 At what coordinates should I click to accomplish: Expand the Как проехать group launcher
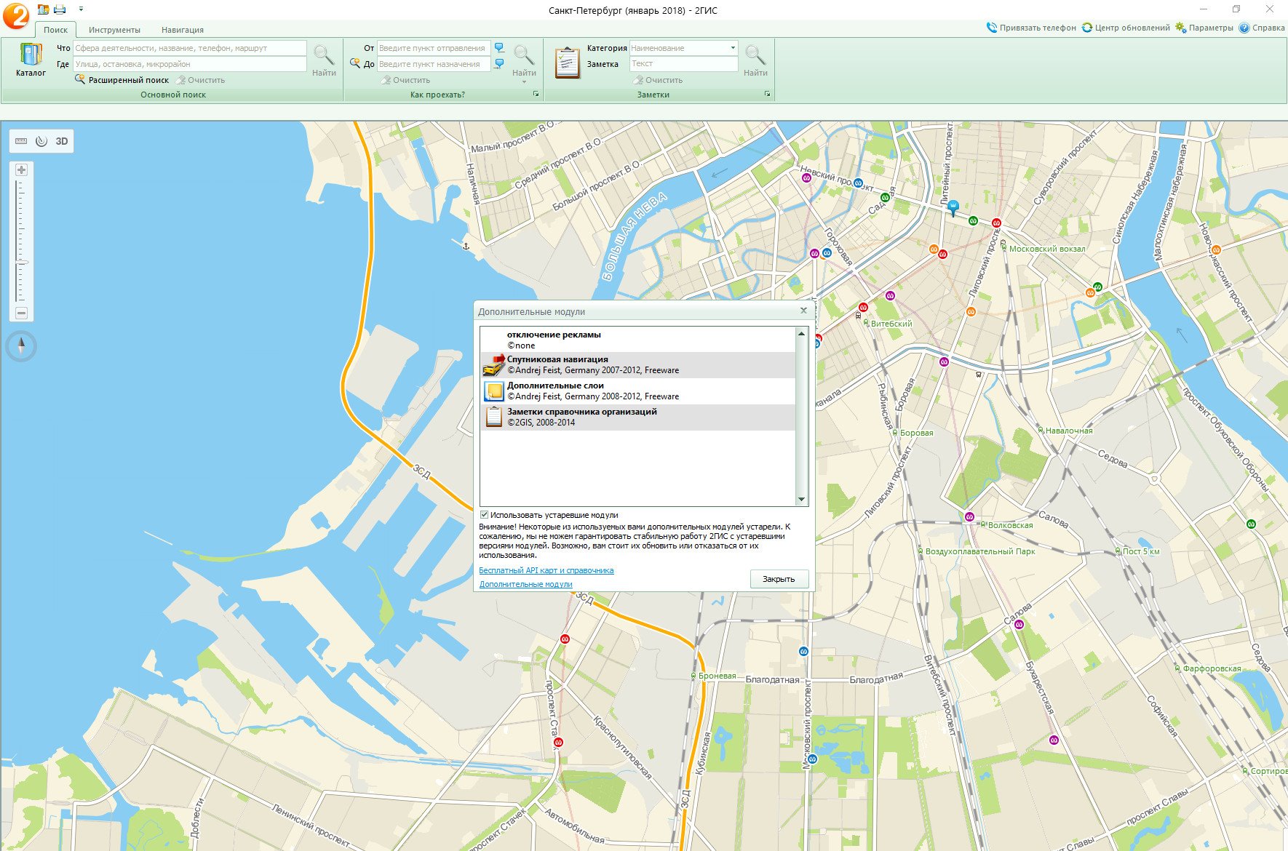536,95
